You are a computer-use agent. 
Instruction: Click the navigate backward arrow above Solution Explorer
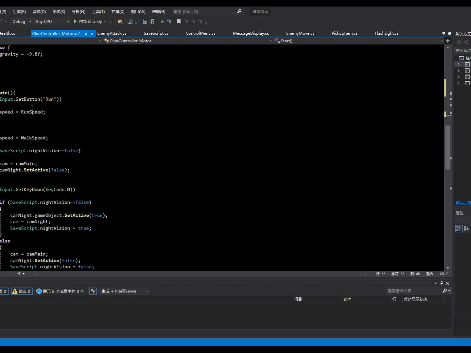(459, 42)
